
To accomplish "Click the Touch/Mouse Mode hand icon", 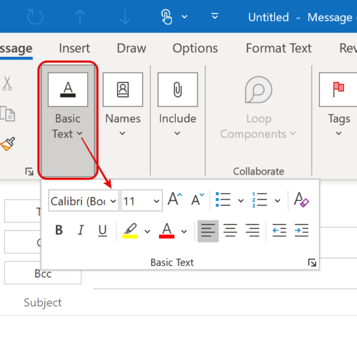I will click(x=167, y=17).
